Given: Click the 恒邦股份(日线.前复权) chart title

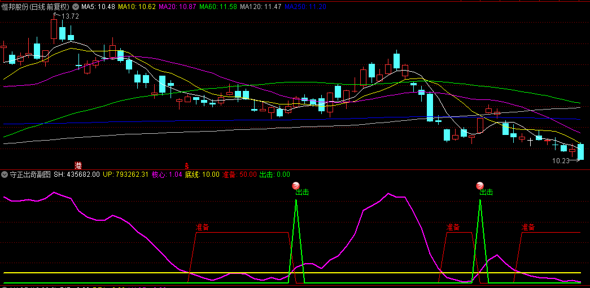Looking at the screenshot, I should click(36, 7).
